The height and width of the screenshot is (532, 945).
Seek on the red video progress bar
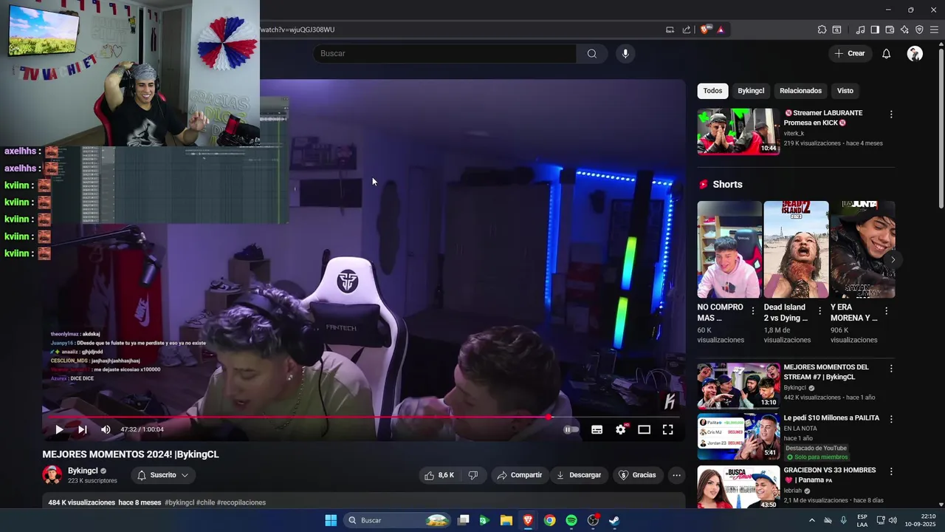(x=363, y=417)
